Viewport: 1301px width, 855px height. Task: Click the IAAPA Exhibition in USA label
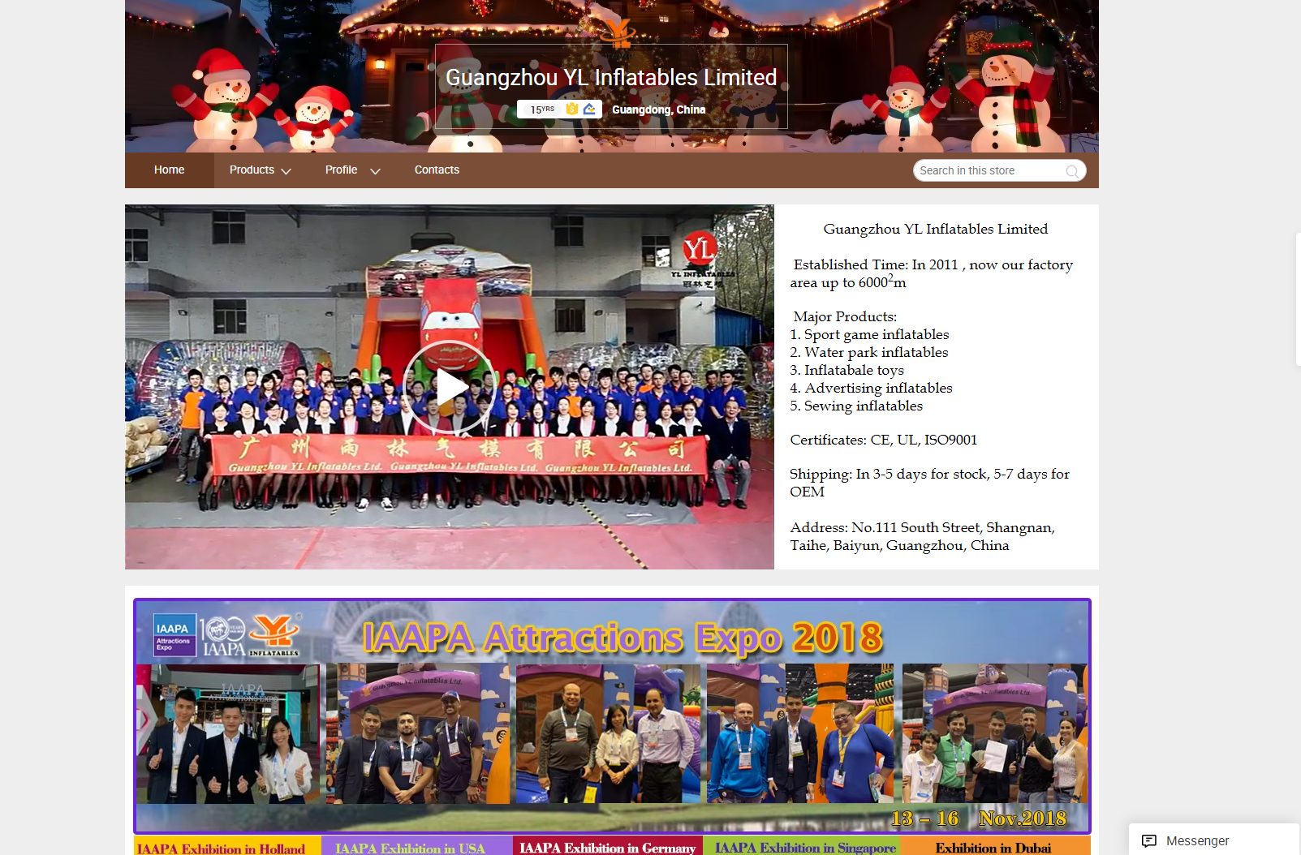click(410, 849)
